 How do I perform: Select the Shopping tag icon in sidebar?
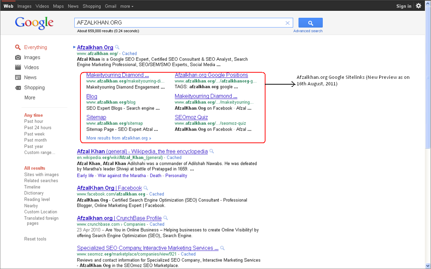(x=18, y=87)
